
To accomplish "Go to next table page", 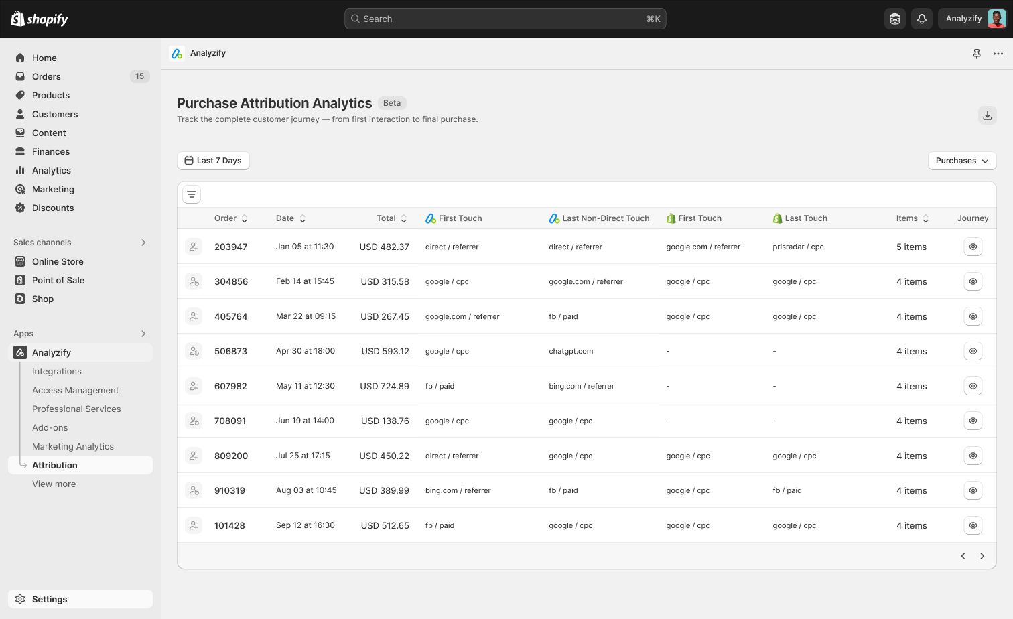I will point(982,556).
